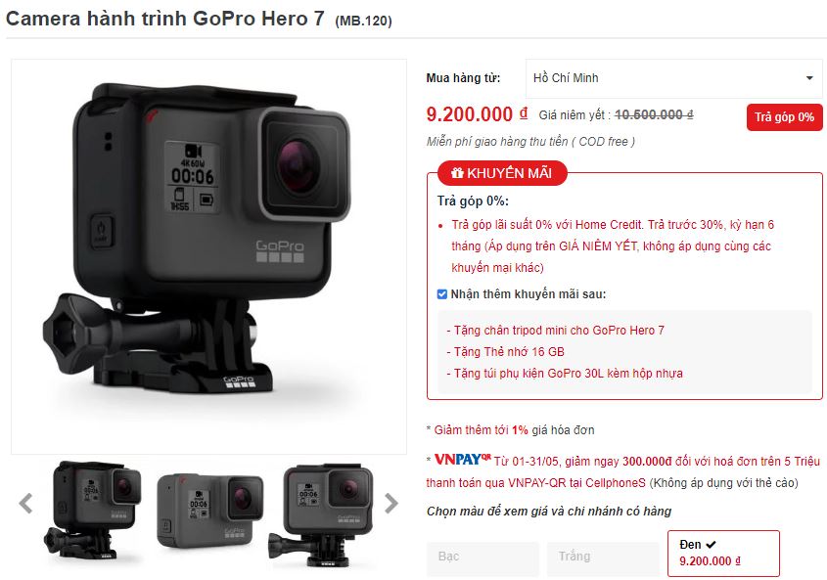Go to previous product thumbnail arrow
The image size is (827, 580).
25,504
